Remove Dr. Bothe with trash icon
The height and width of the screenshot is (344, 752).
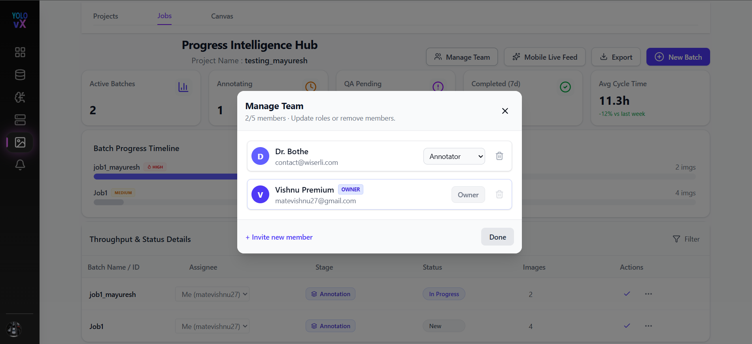click(499, 156)
